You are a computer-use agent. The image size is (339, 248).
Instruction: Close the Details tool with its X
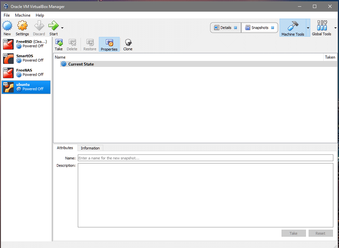point(235,28)
